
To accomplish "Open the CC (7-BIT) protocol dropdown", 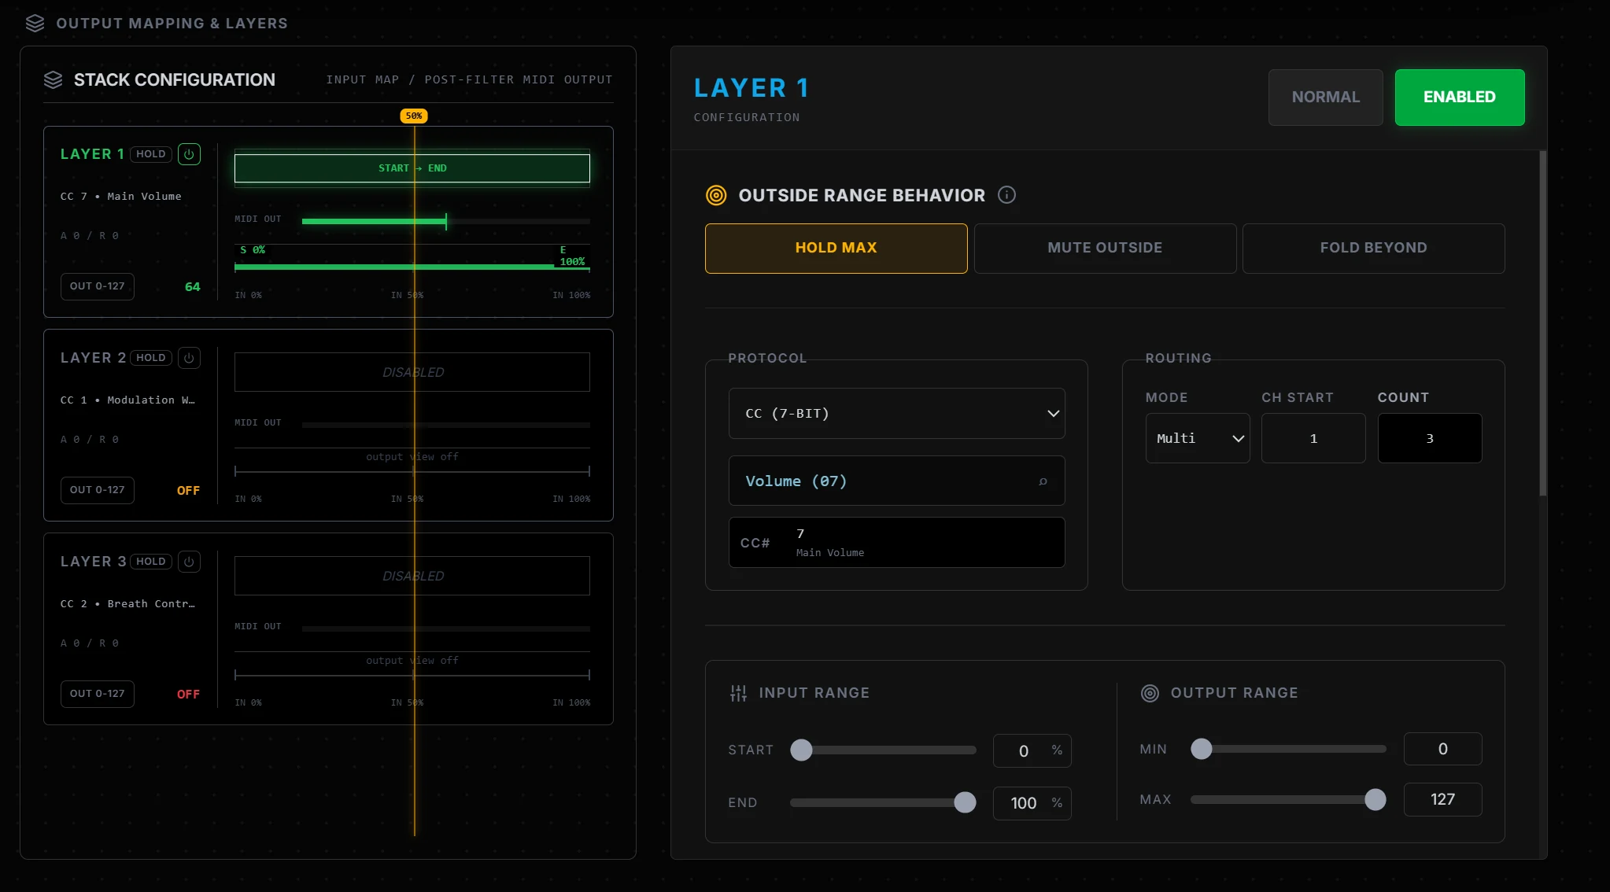I will click(897, 414).
